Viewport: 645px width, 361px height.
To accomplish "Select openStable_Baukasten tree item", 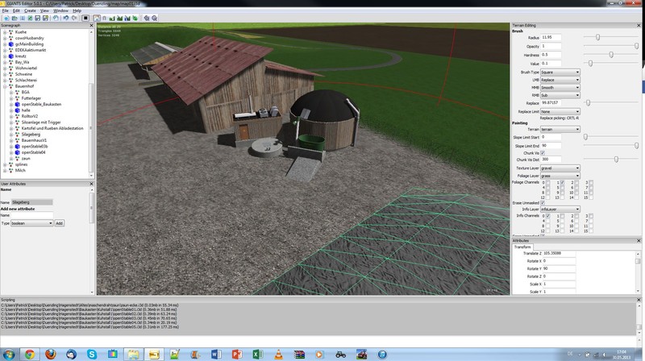I will click(x=41, y=105).
